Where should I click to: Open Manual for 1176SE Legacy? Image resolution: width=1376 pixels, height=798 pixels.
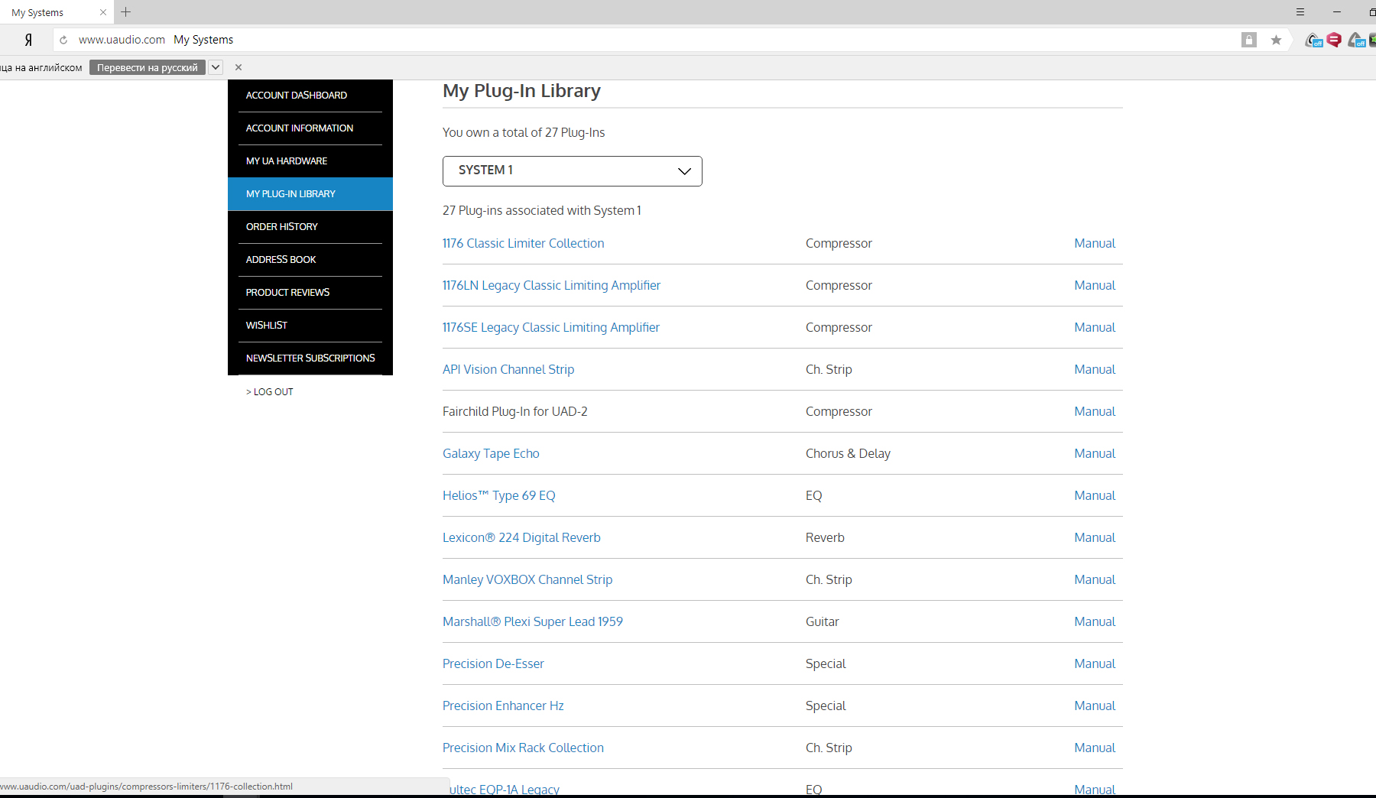[x=1095, y=327]
